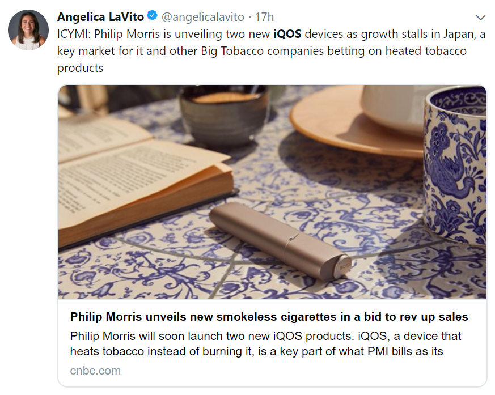Click the blue verified checkmark badge
Image resolution: width=495 pixels, height=395 pixels.
coord(153,15)
